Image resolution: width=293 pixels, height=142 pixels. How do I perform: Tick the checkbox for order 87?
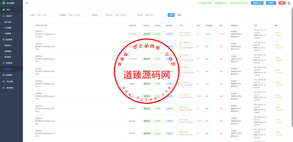(29, 46)
